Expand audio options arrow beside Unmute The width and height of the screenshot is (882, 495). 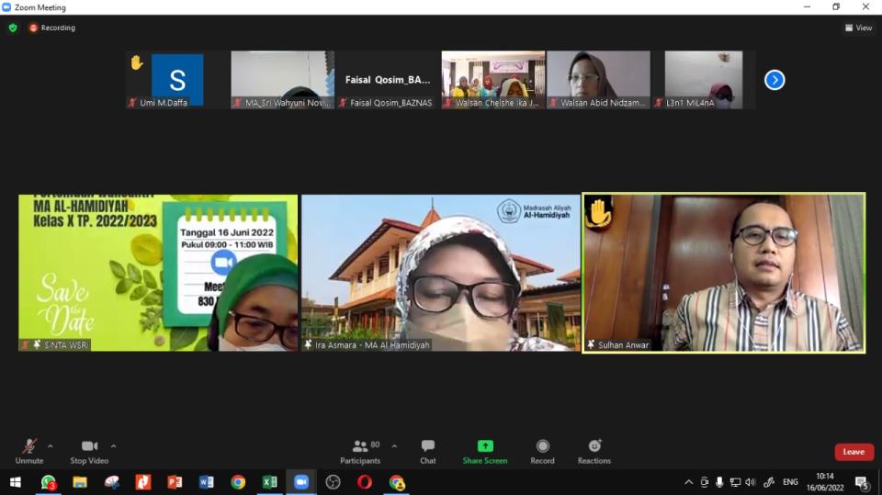click(x=50, y=446)
